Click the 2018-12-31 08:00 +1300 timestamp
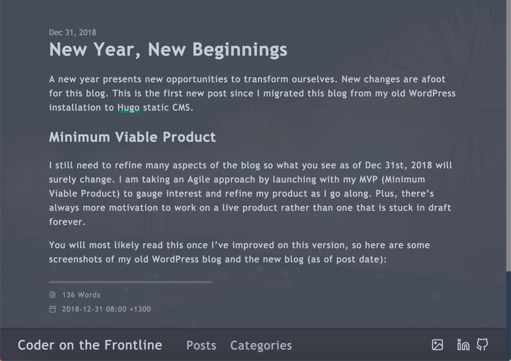511x361 pixels. (107, 309)
